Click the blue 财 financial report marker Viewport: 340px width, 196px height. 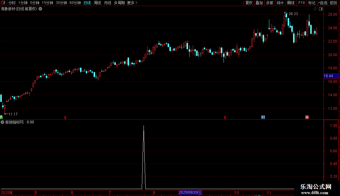point(263,117)
